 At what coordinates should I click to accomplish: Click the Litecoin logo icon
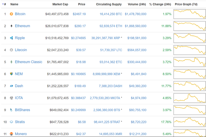click(x=12, y=50)
